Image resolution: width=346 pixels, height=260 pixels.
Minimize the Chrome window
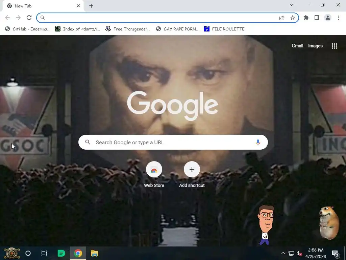307,5
